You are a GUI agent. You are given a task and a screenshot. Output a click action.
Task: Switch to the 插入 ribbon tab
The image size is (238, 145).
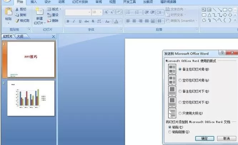pyautogui.click(x=34, y=2)
